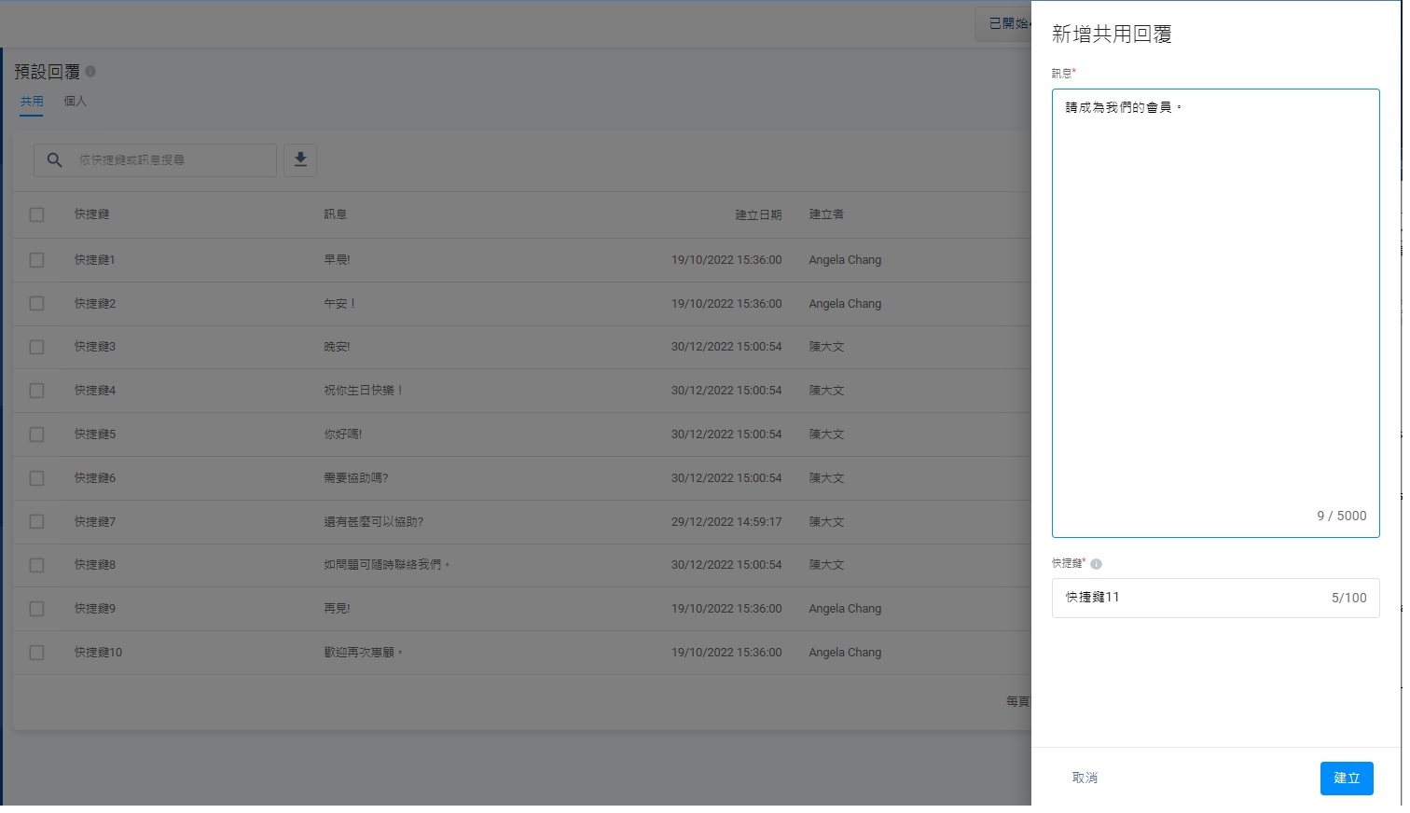Sort by the 建立日期 column header
The height and width of the screenshot is (813, 1410).
point(758,214)
